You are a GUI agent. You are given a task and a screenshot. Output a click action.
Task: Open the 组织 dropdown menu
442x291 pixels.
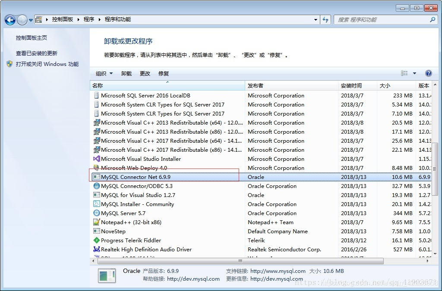104,73
